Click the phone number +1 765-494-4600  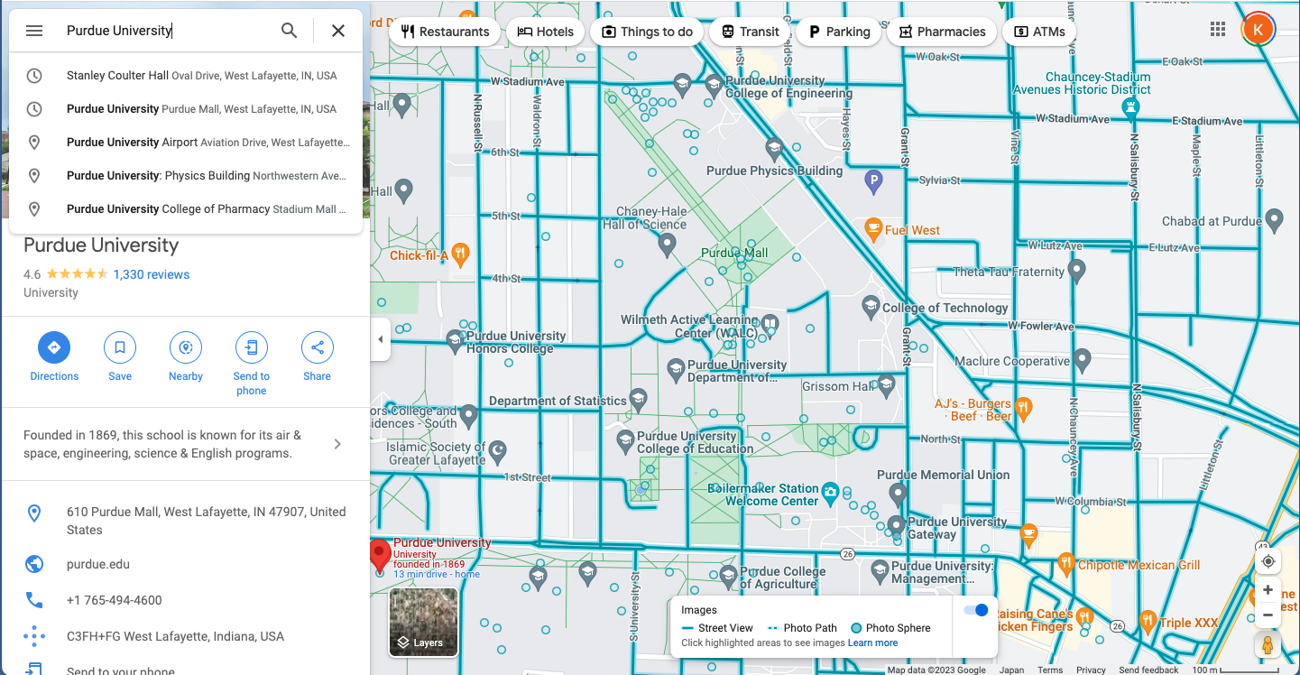(x=186, y=600)
